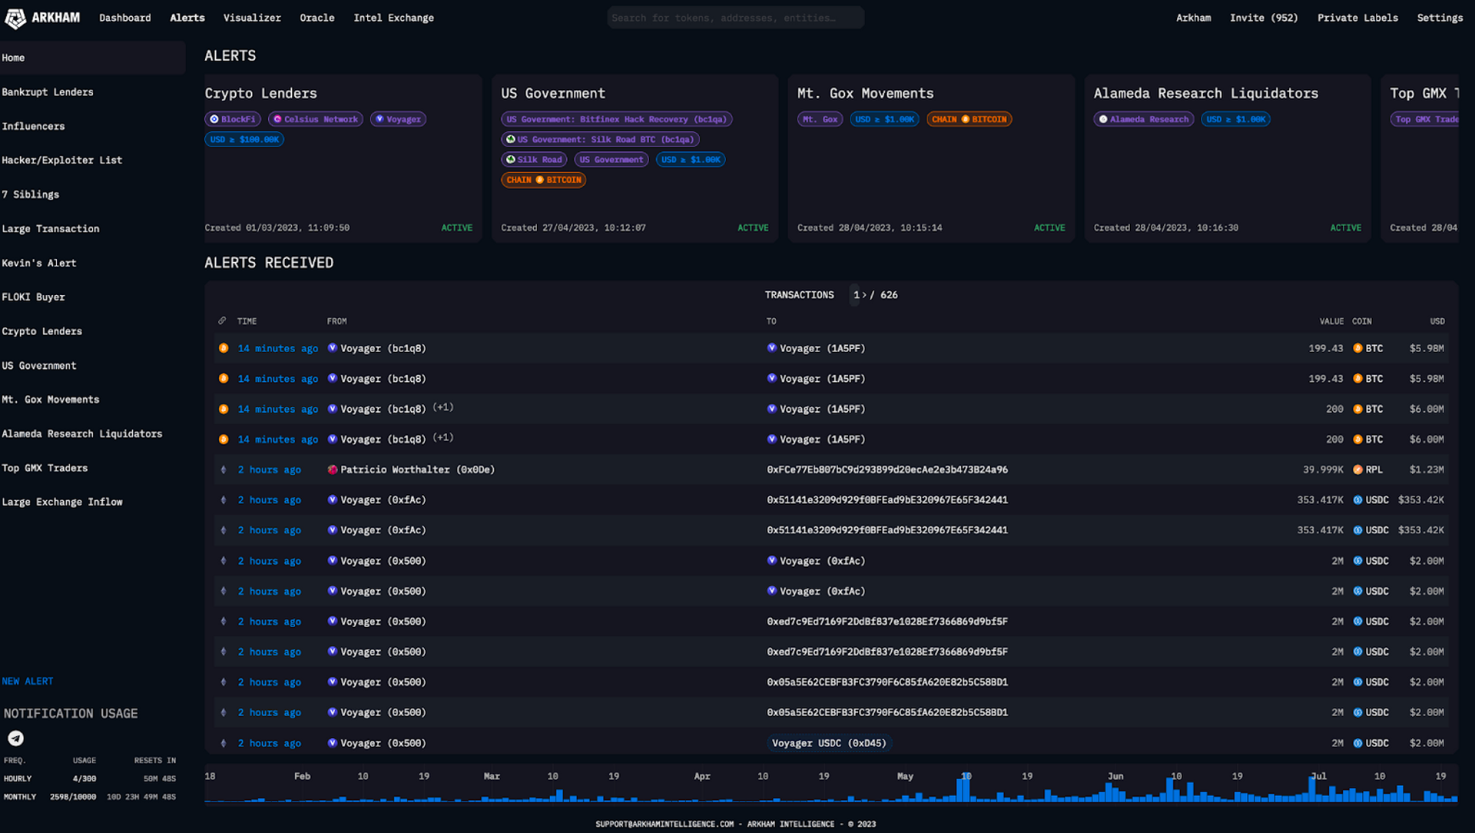Click the link icon in table header
This screenshot has width=1475, height=833.
223,321
